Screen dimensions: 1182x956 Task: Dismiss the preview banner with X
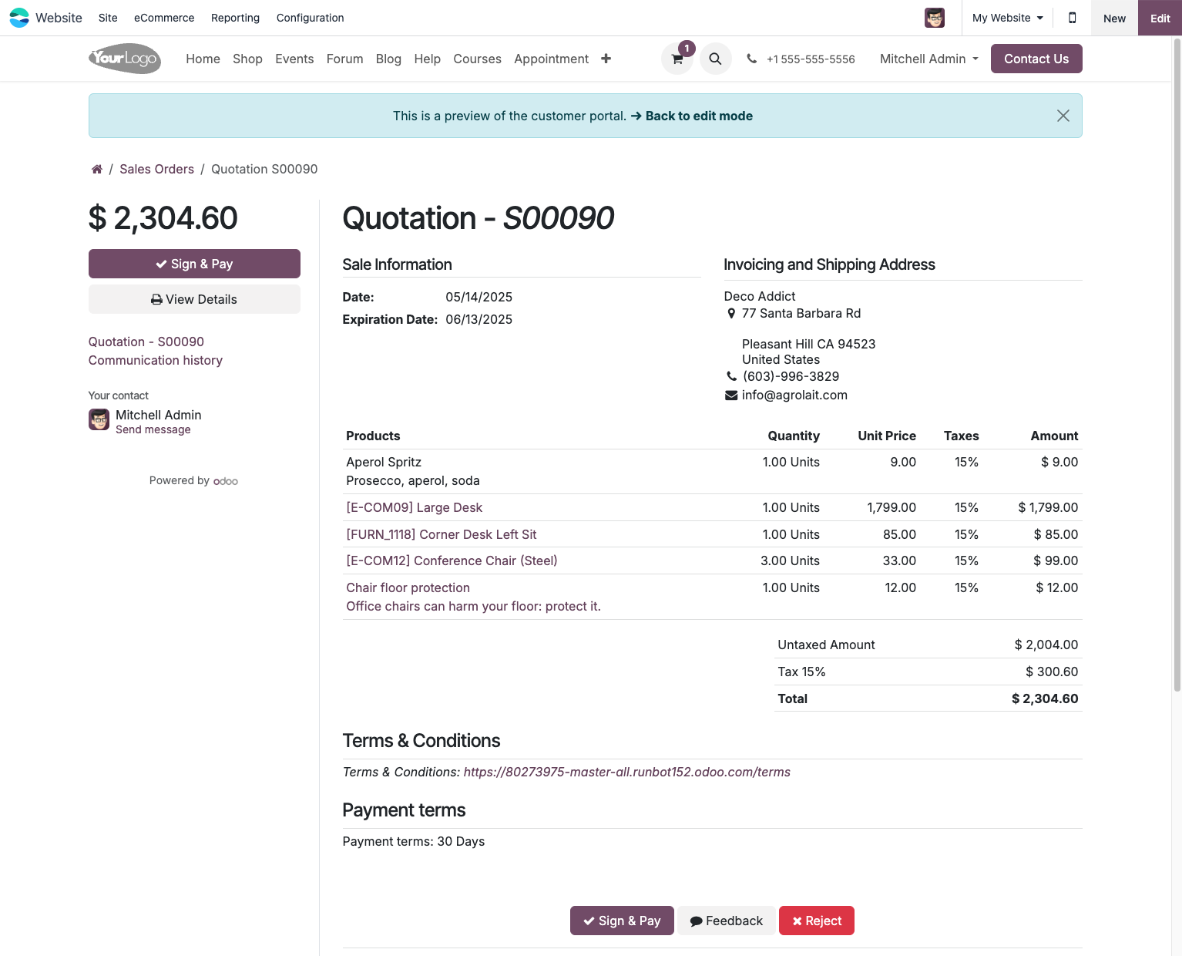1063,116
